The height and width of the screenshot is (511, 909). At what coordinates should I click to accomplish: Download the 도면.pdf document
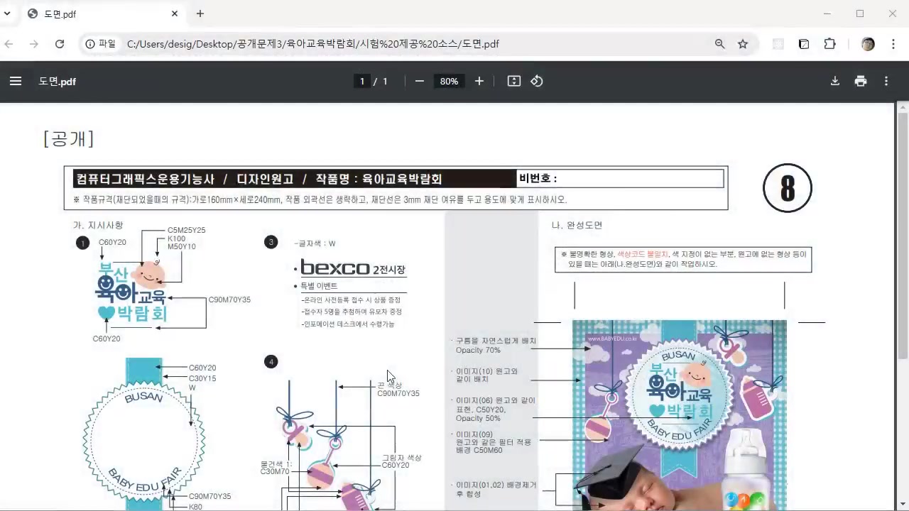pos(835,81)
